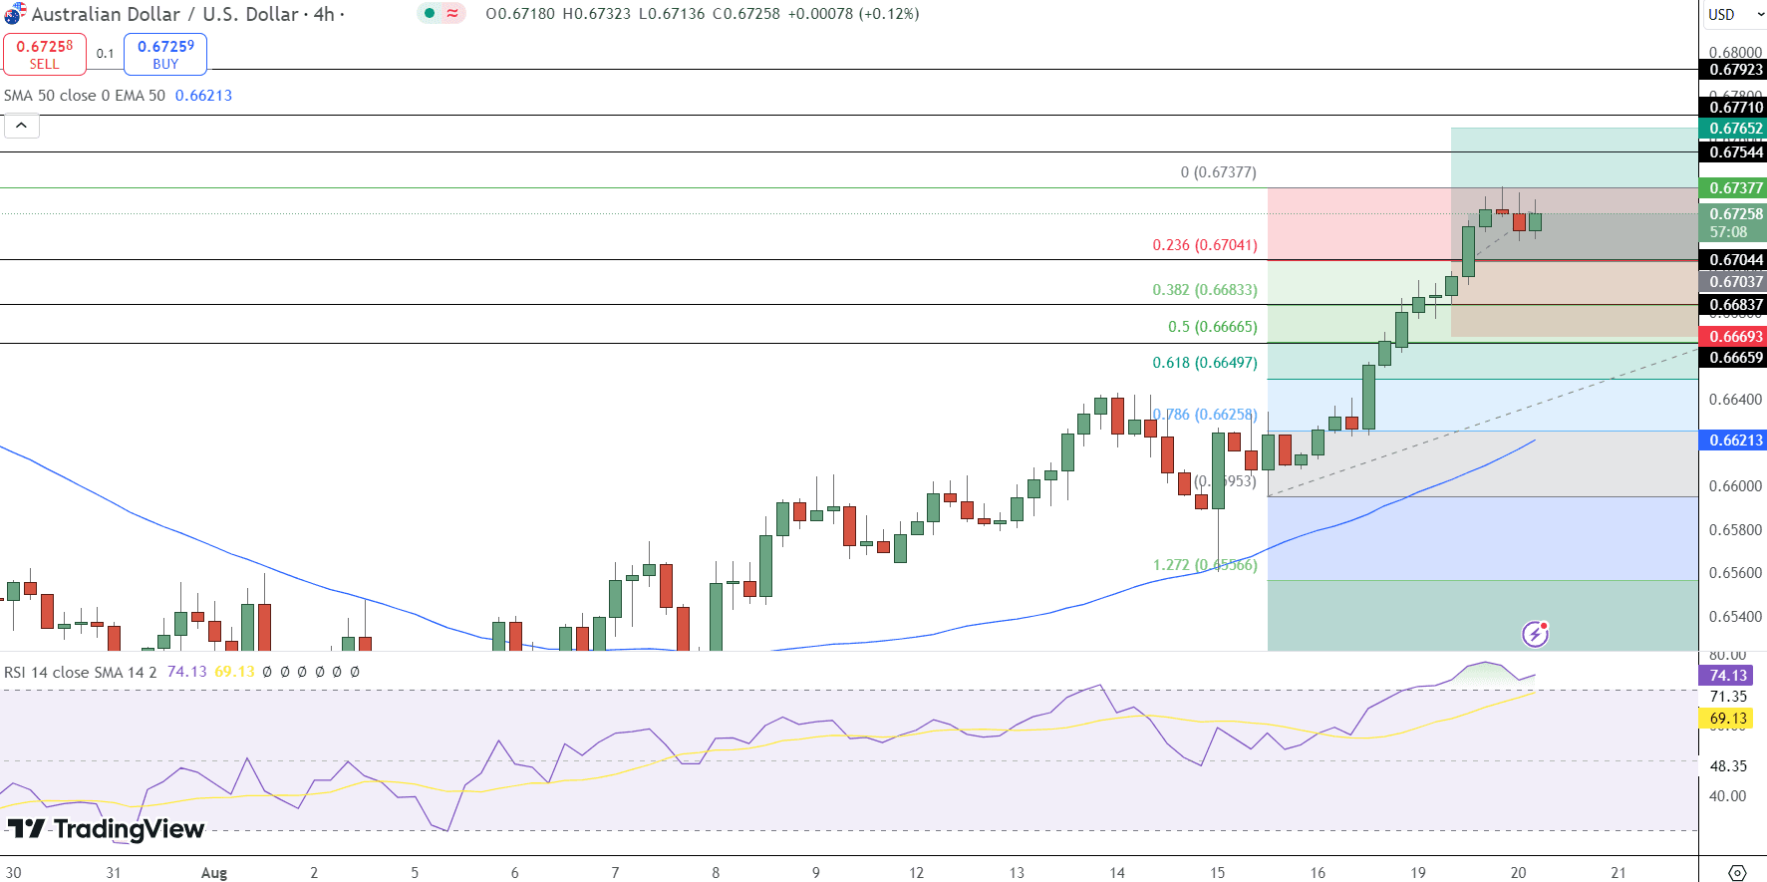Click the Fib label 0.236 (0.67041)
Image resolution: width=1767 pixels, height=882 pixels.
(1205, 245)
